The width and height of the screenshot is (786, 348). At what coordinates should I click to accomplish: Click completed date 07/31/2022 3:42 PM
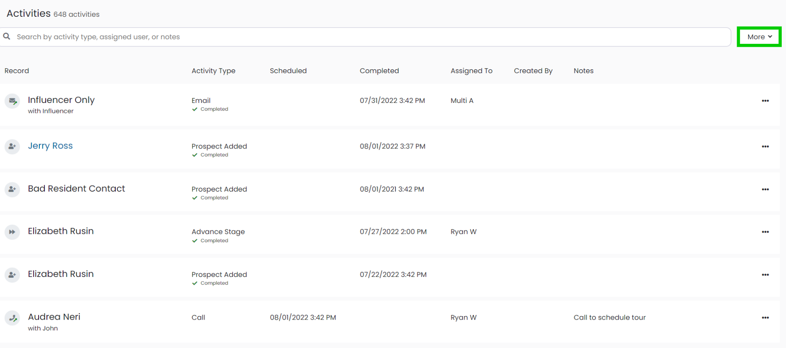tap(392, 100)
